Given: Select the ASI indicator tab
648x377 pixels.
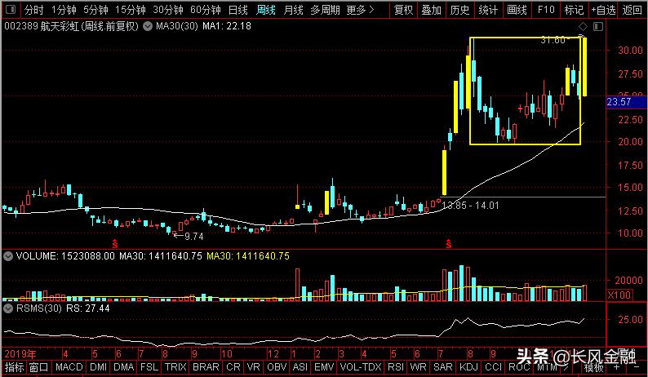Looking at the screenshot, I should [x=300, y=367].
